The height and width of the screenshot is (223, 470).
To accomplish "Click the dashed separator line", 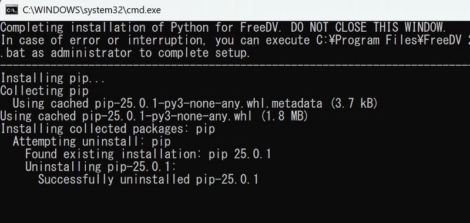I will click(235, 65).
